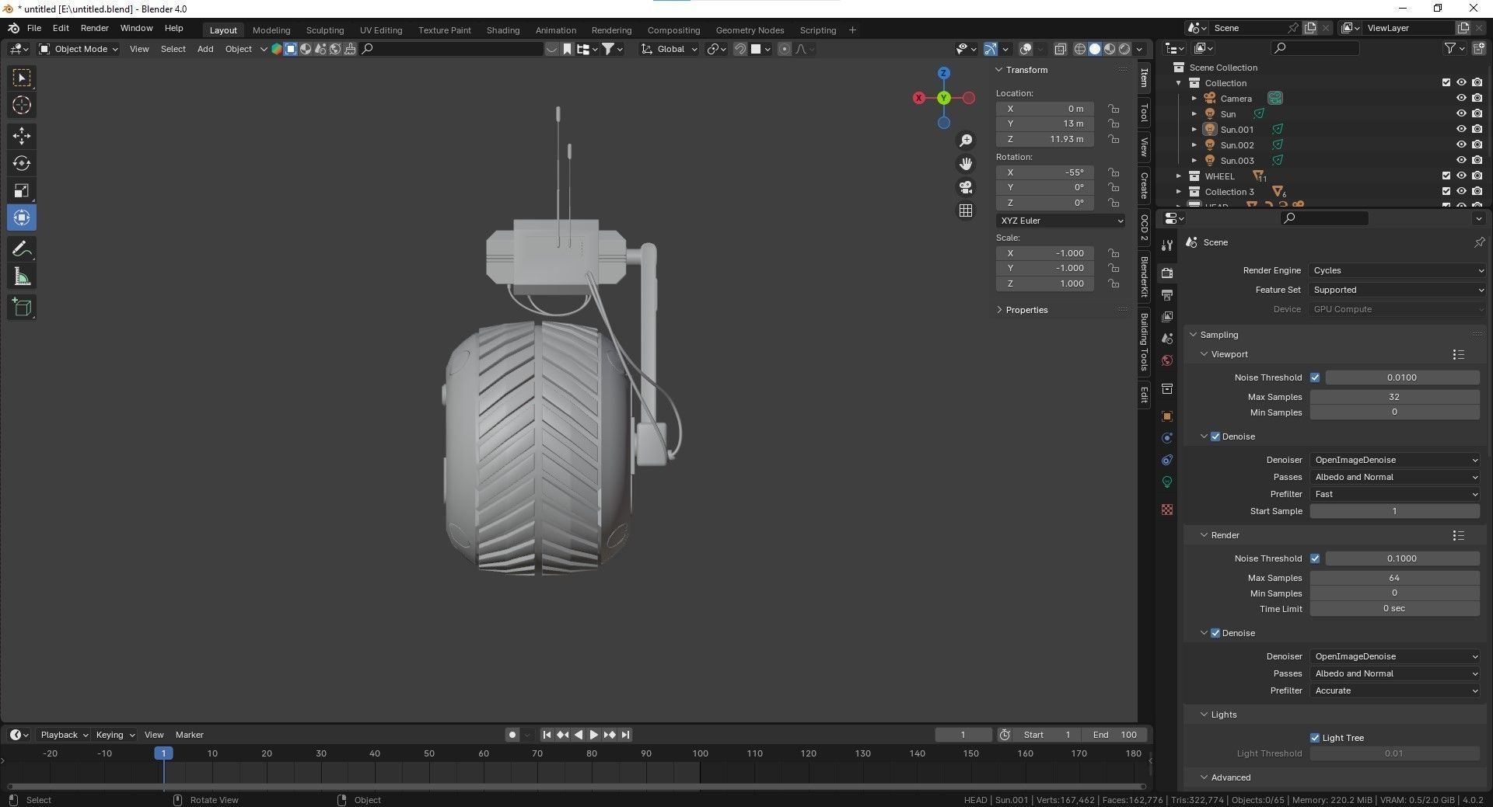Open the View Layer properties tab icon
Viewport: 1493px width, 807px height.
coord(1167,317)
